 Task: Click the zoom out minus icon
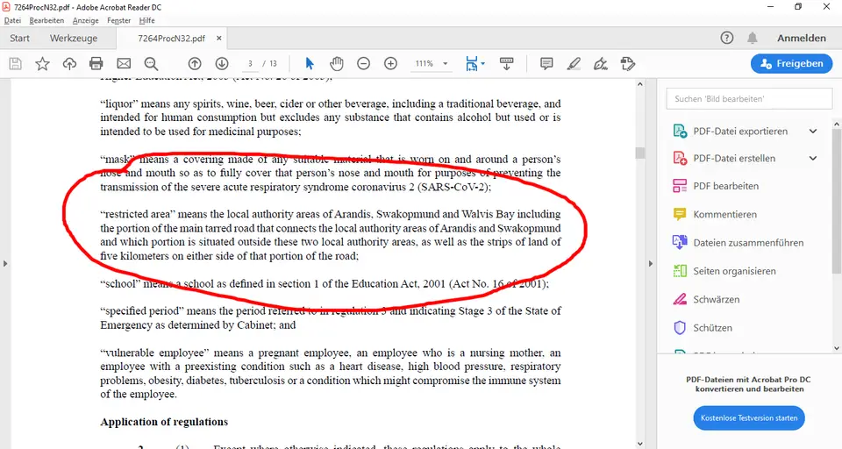[x=363, y=64]
